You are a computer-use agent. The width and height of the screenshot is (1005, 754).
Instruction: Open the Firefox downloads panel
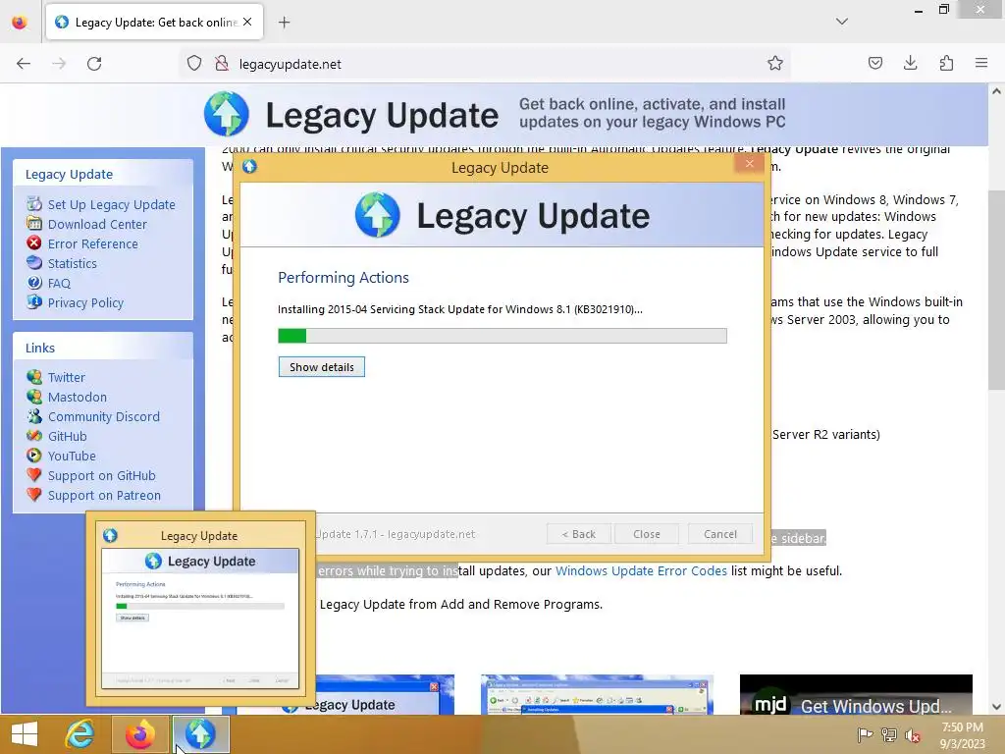910,63
